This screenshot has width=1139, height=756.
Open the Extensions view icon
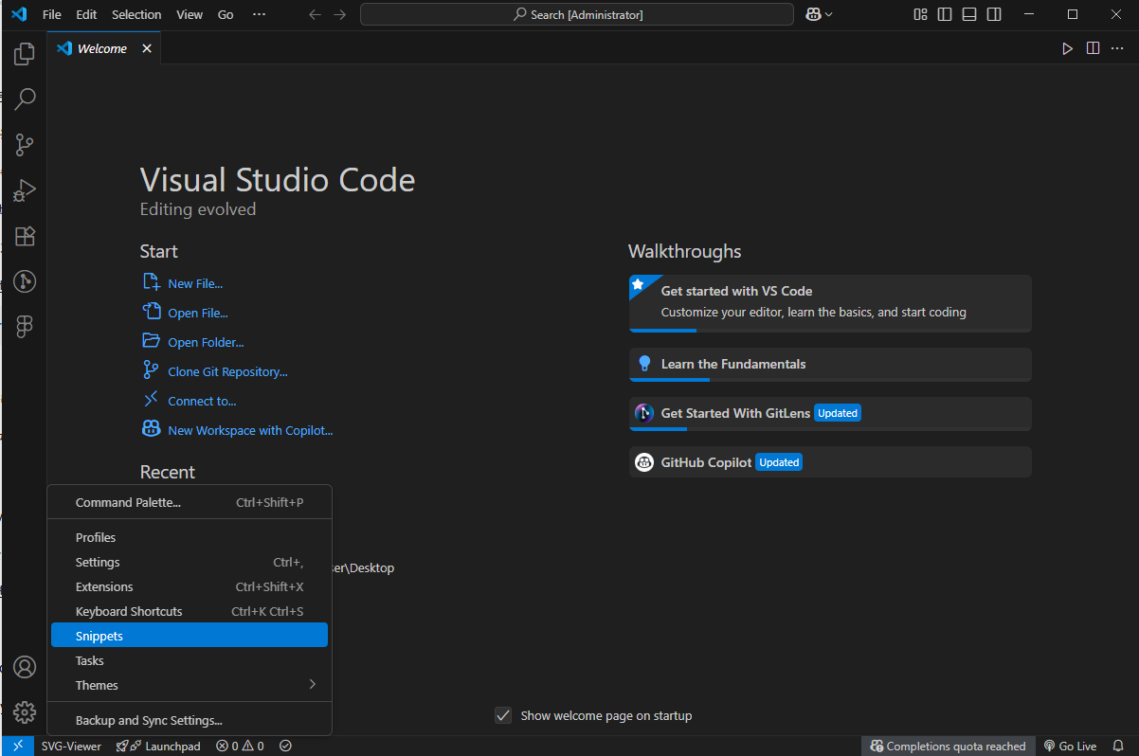(25, 236)
